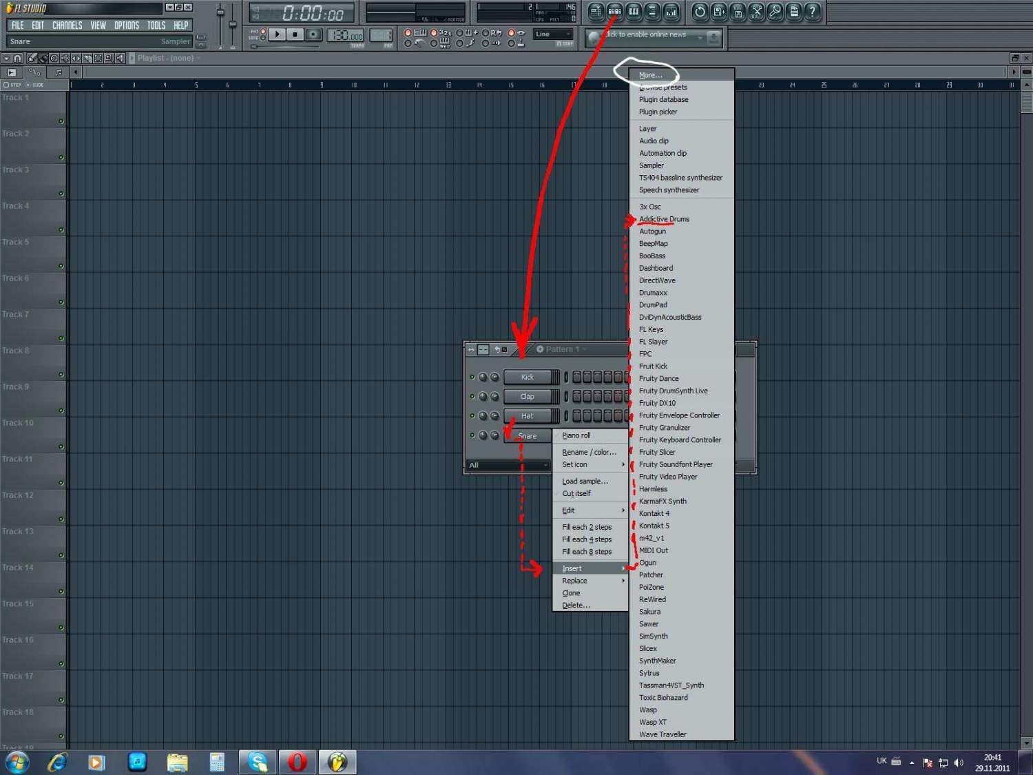1033x775 pixels.
Task: Open the playlist window toolbar button
Action: pos(596,12)
